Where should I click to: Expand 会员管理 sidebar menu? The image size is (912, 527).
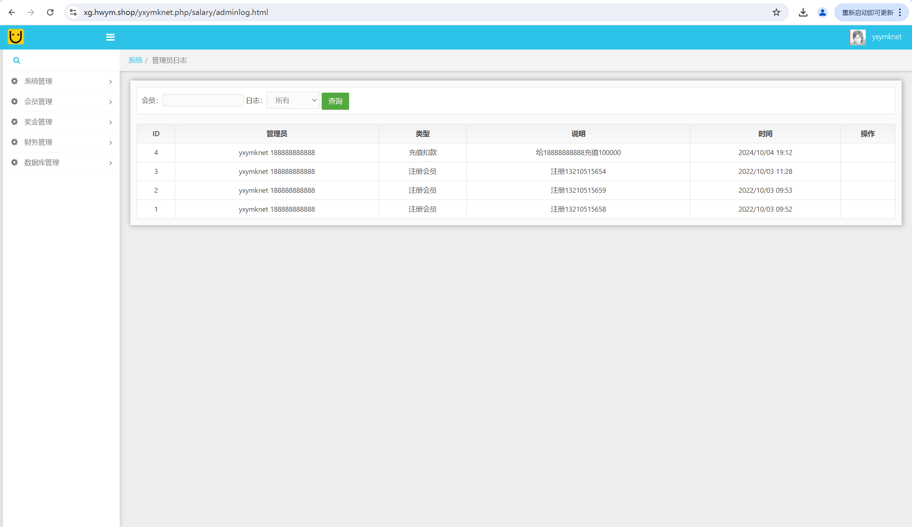[x=61, y=102]
